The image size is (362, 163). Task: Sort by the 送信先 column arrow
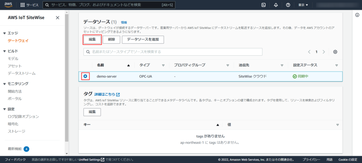coord(282,65)
